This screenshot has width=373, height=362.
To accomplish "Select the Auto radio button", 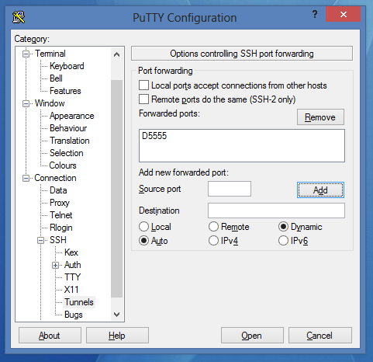I will pyautogui.click(x=143, y=241).
